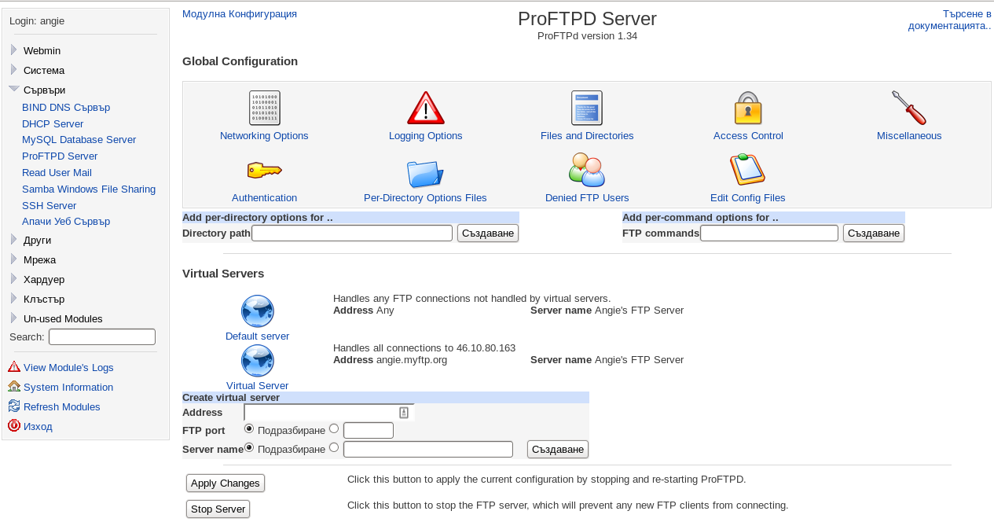Expand the Webmin category
This screenshot has width=994, height=522.
point(13,50)
